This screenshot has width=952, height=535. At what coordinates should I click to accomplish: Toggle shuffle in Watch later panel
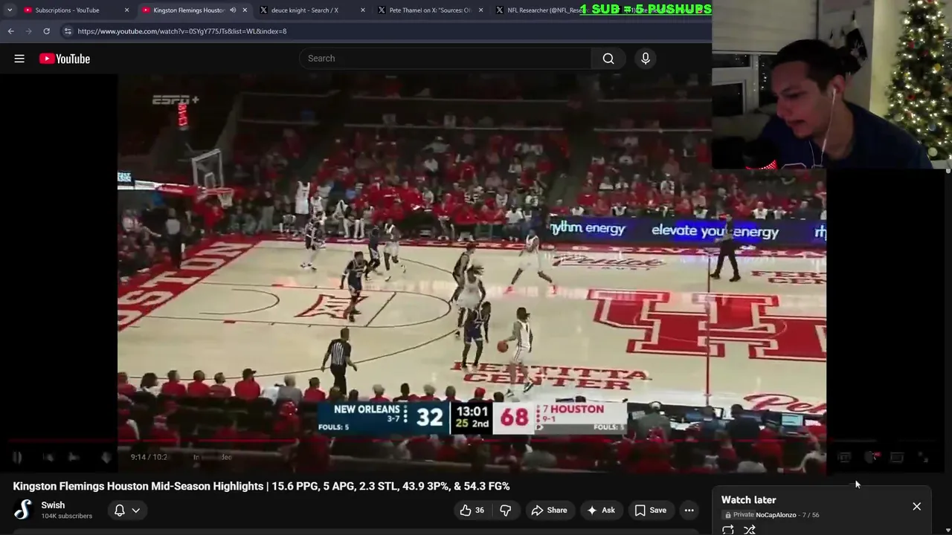[x=750, y=530]
